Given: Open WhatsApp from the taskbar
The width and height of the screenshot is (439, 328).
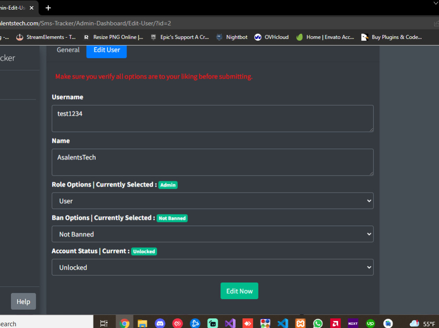Looking at the screenshot, I should (318, 323).
